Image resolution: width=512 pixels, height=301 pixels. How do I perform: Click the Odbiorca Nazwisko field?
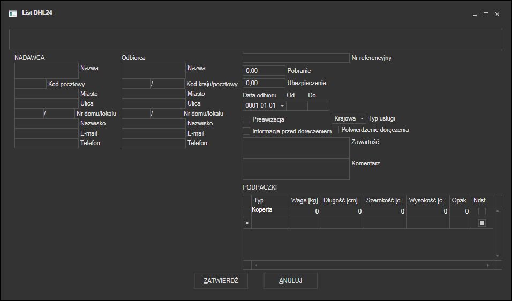pos(154,123)
